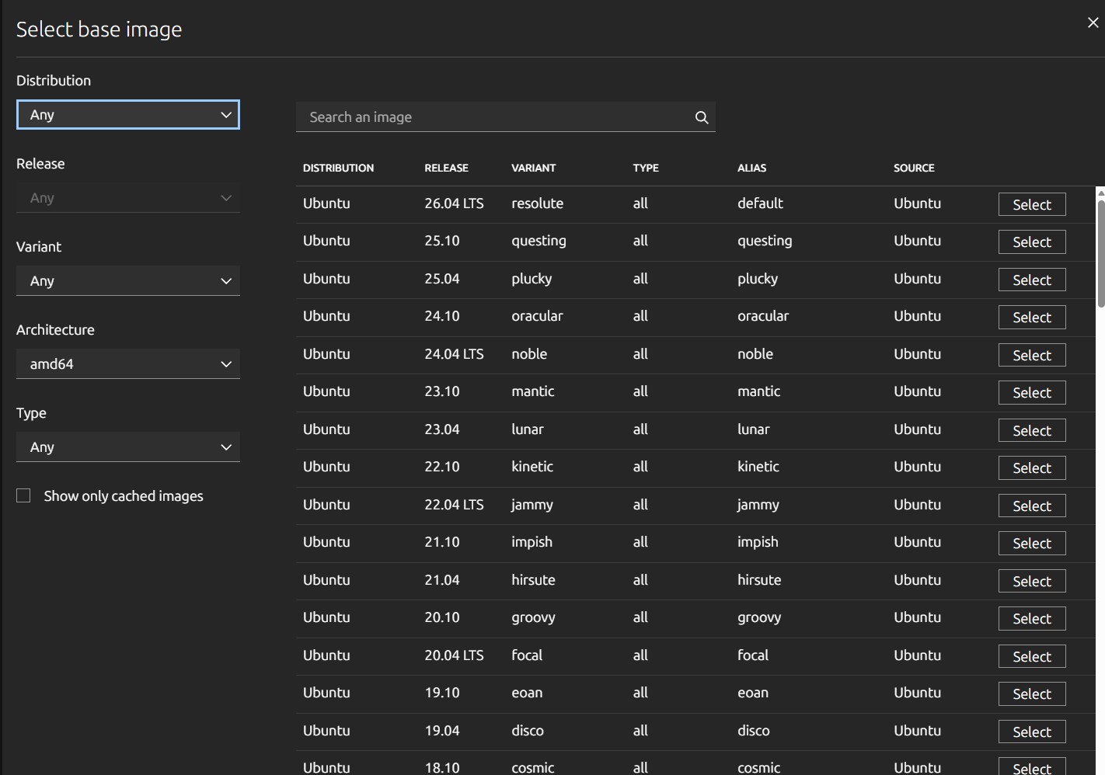Select Ubuntu 21.04 hirsute image

coord(1032,581)
